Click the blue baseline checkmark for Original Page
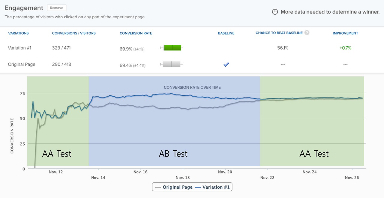 pos(226,64)
